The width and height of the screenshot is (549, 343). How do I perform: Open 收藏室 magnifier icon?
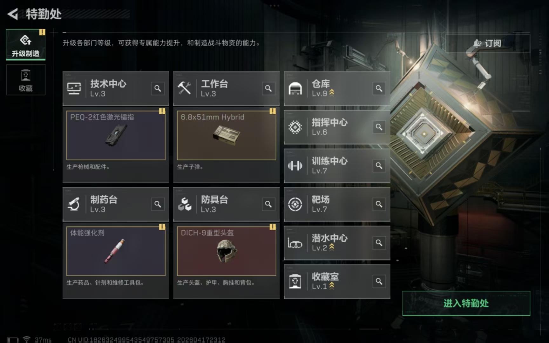379,281
